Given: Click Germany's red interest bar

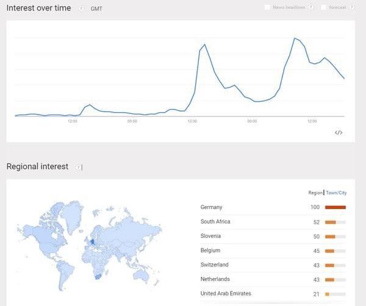Looking at the screenshot, I should tap(335, 207).
